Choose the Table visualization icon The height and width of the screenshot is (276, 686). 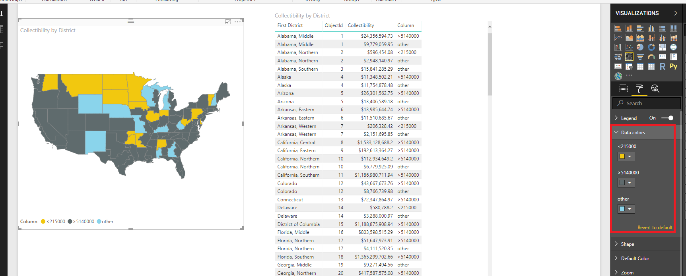(640, 66)
